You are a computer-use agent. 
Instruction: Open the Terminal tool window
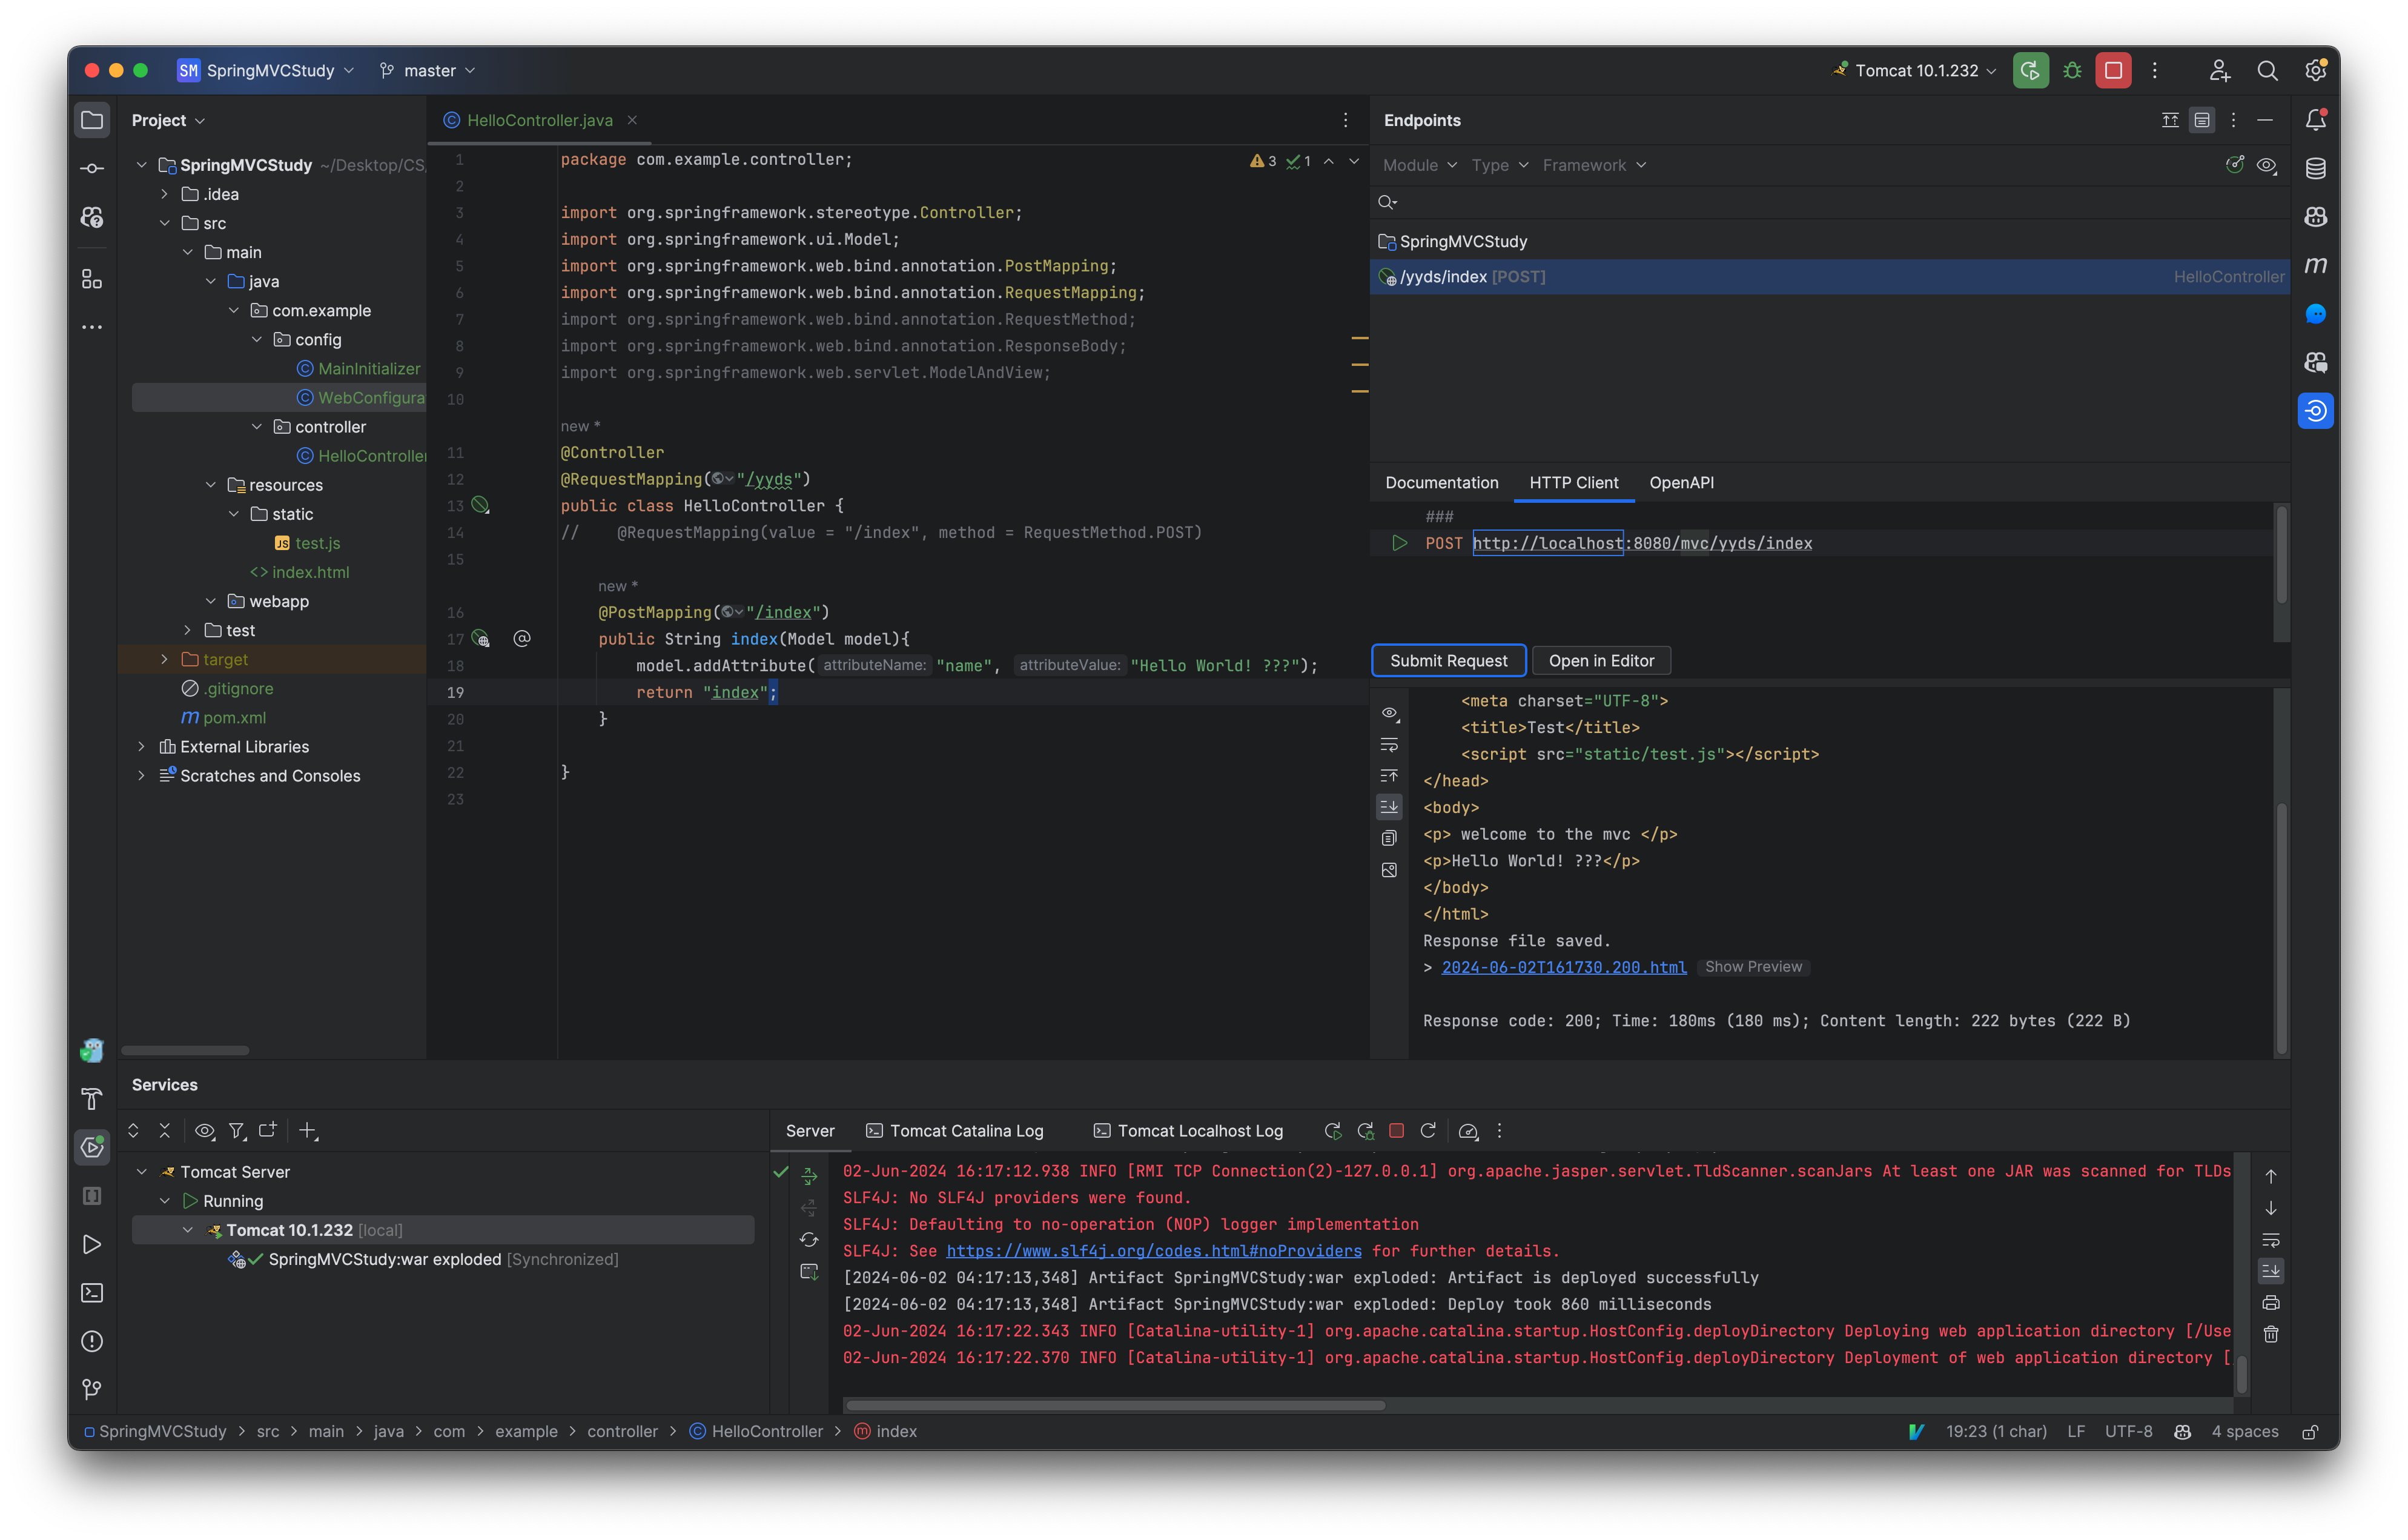pos(92,1292)
